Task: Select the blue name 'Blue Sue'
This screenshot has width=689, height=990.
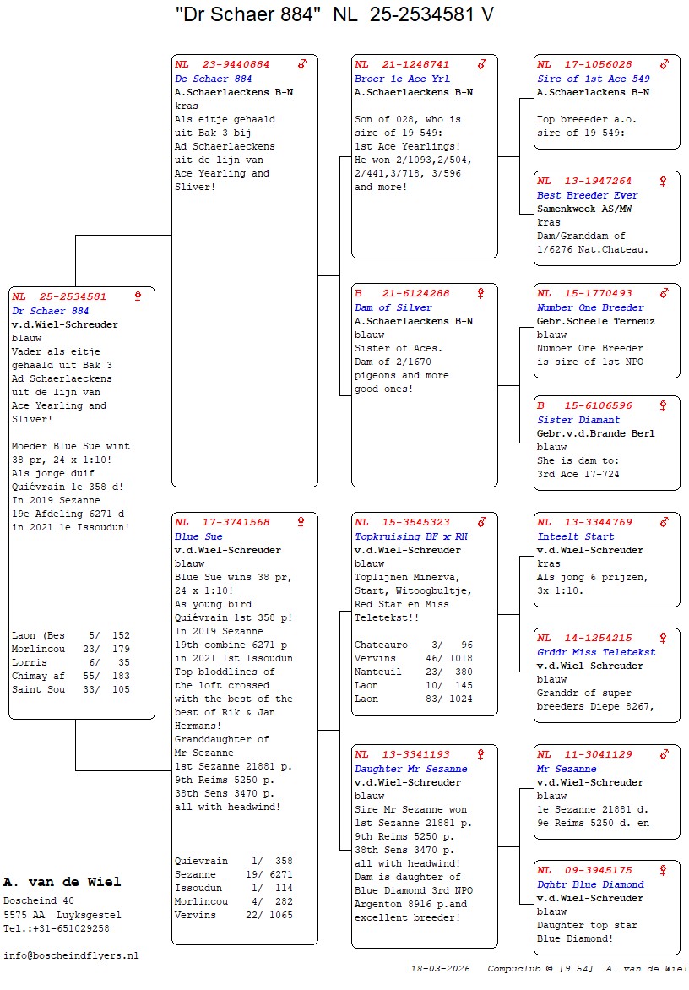Action: click(x=198, y=536)
